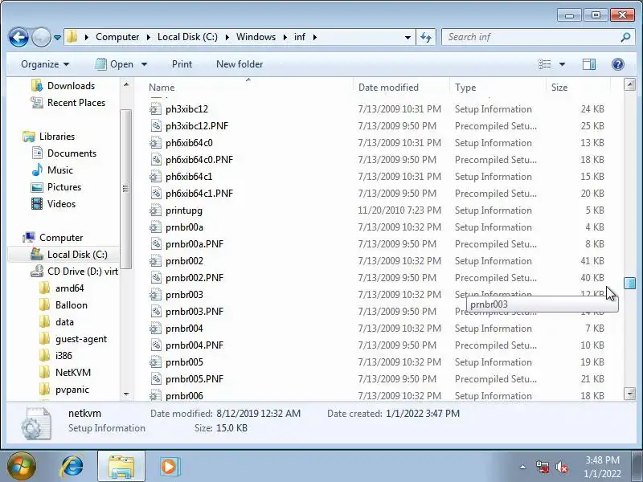Click the ph3xibc12.PNF file icon
The image size is (643, 482).
tap(156, 126)
